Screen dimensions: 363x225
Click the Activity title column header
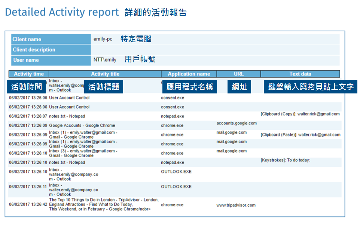(105, 74)
